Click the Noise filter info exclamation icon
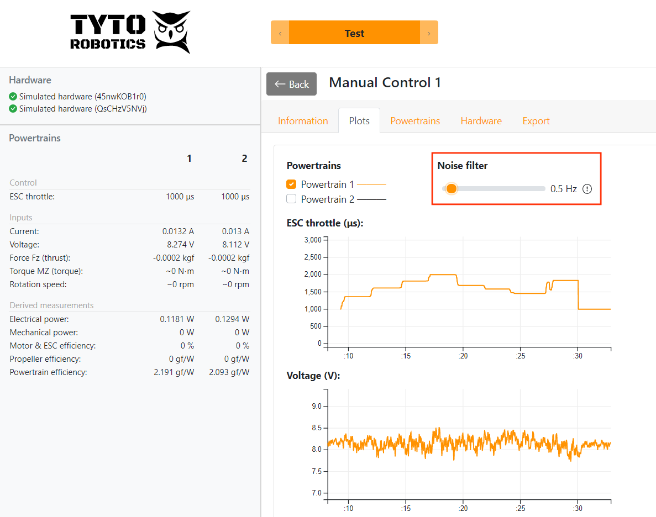 point(587,188)
